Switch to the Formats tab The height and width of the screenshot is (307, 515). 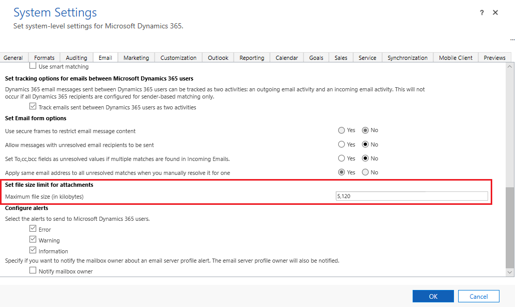tap(44, 58)
